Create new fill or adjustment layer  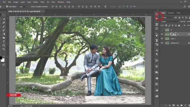[178, 105]
